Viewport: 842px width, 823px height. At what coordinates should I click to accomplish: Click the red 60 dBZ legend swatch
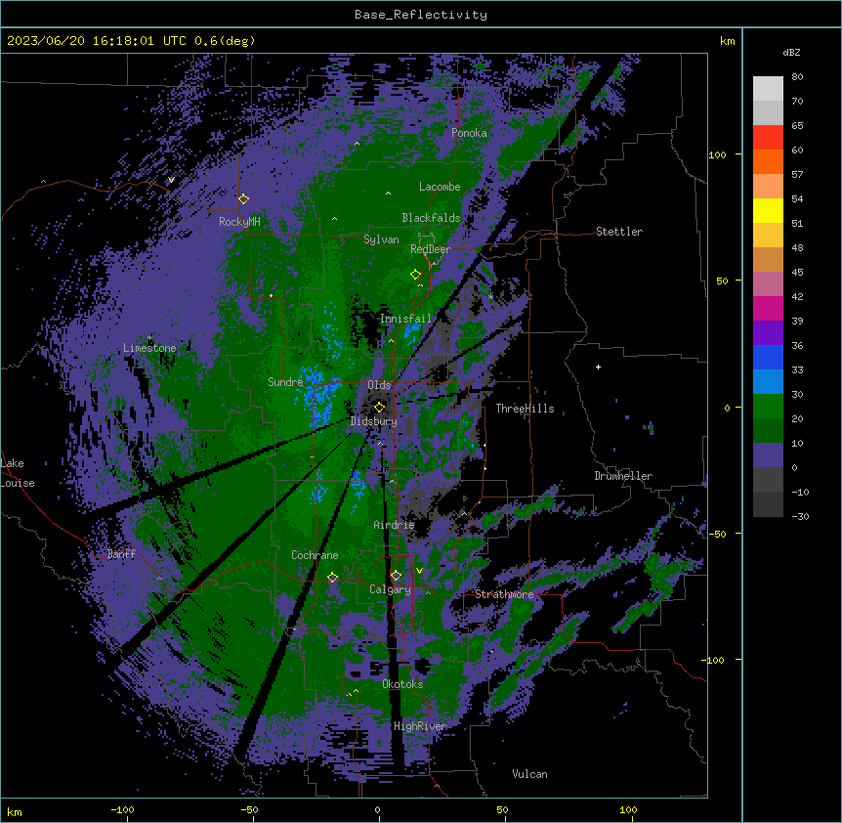(768, 137)
